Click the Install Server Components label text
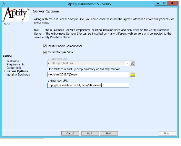Viewport: 181px width, 146px height. [x=65, y=46]
